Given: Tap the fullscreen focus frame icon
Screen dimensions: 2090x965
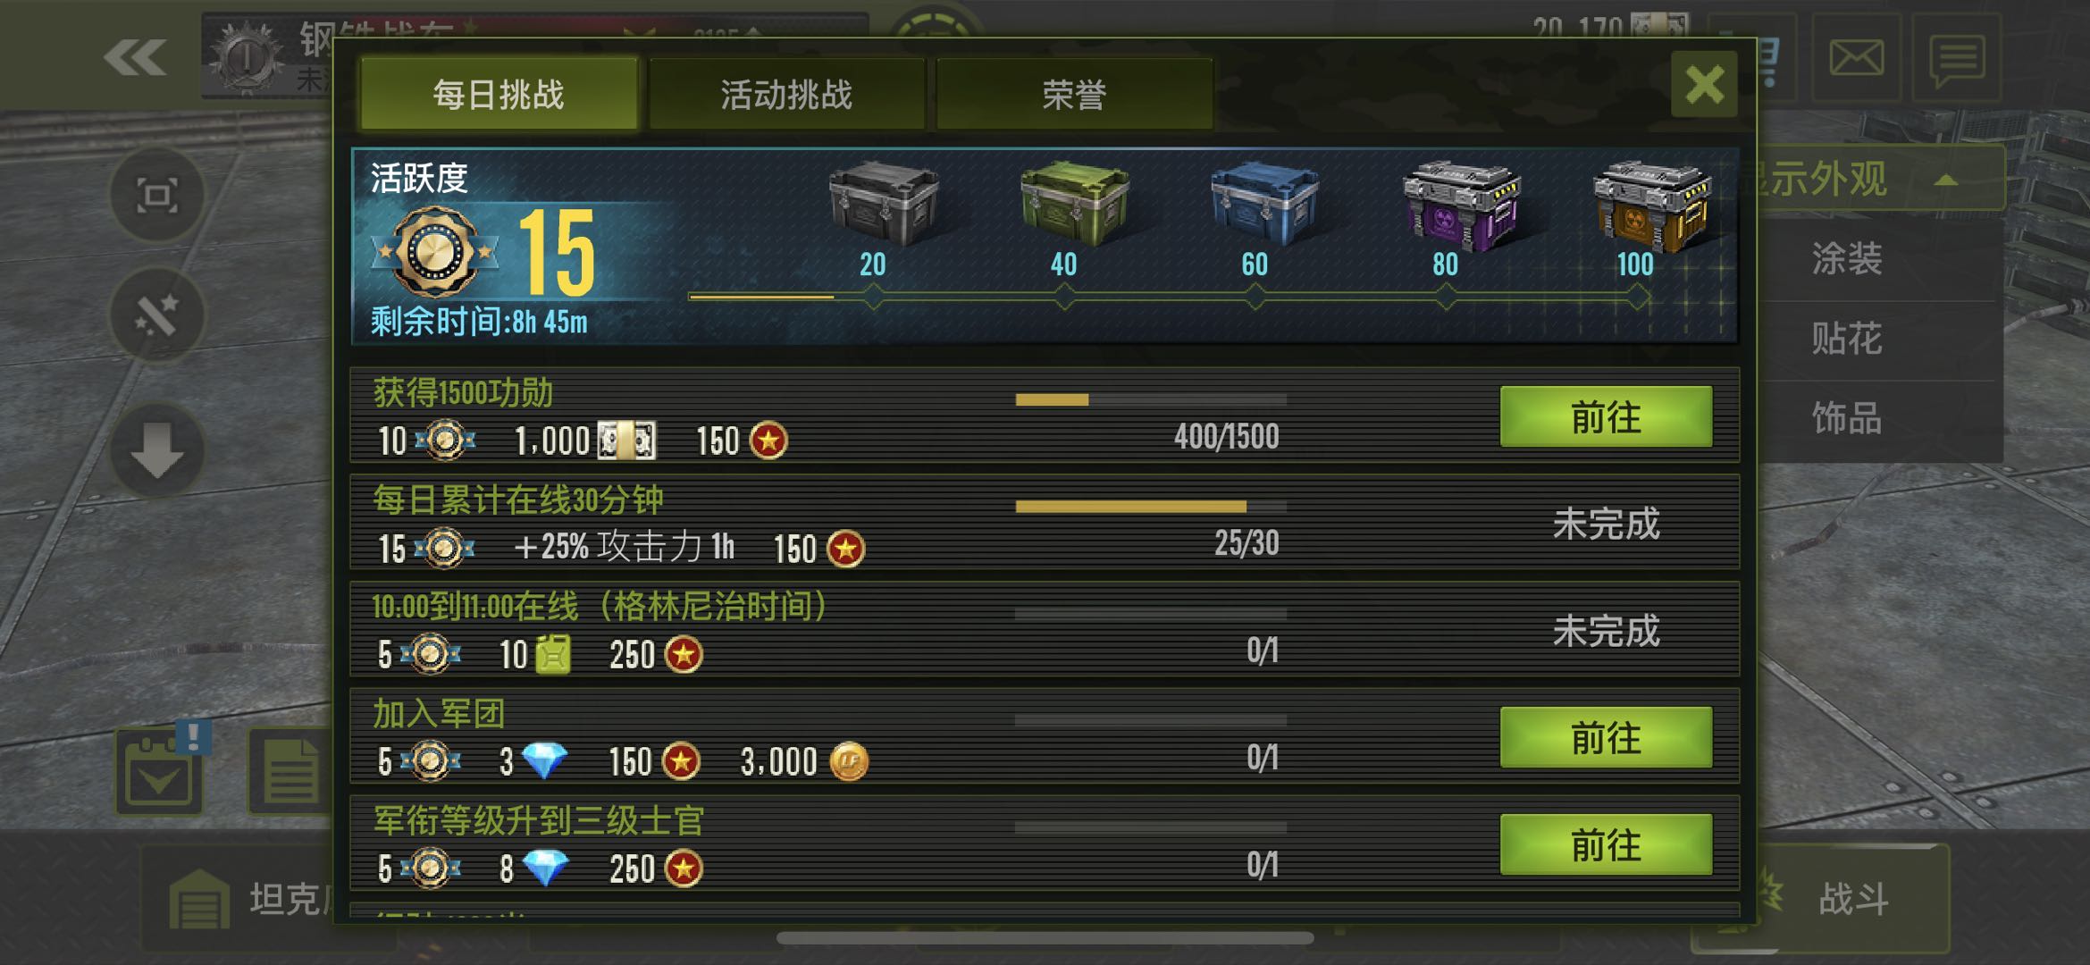Looking at the screenshot, I should click(157, 195).
